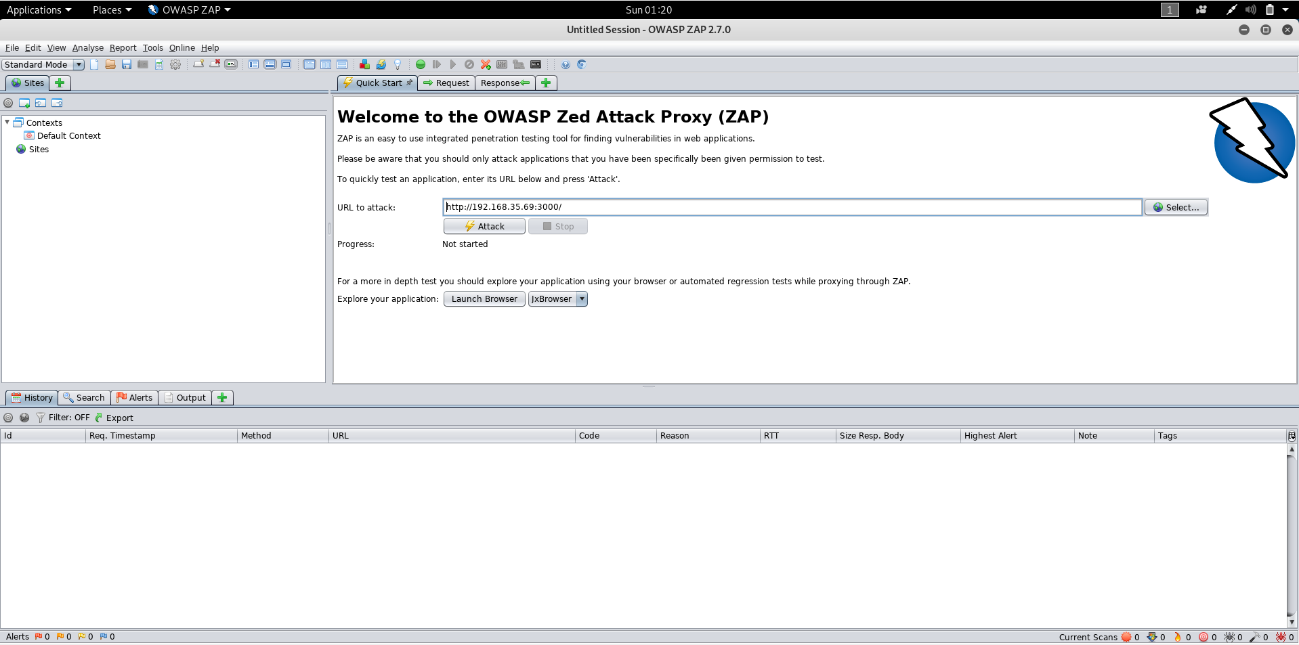Click the green plus tab next to Sites tab
This screenshot has width=1299, height=645.
(60, 83)
